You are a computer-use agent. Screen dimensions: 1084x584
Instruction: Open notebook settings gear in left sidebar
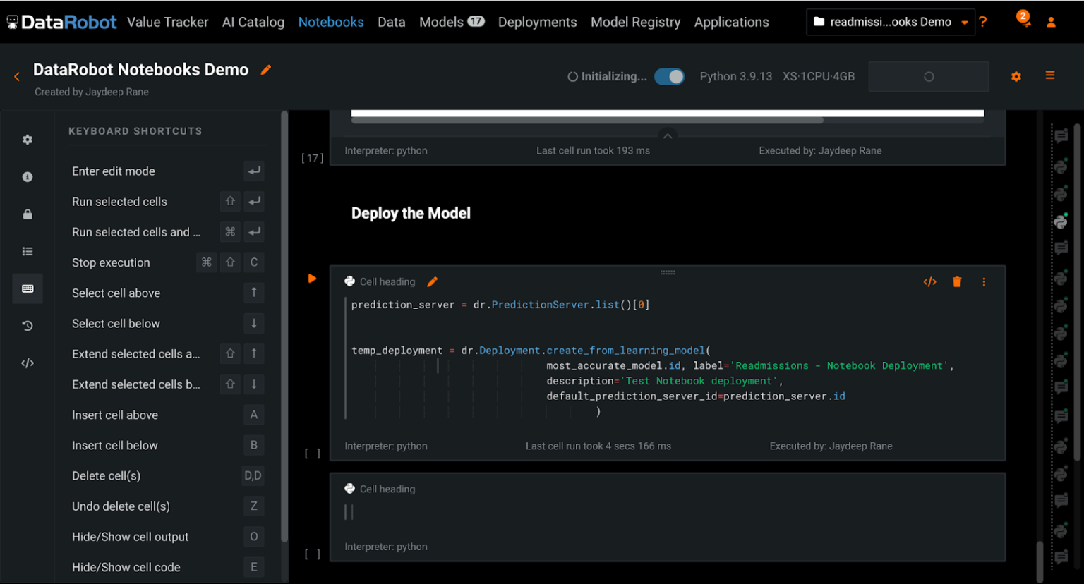tap(28, 139)
